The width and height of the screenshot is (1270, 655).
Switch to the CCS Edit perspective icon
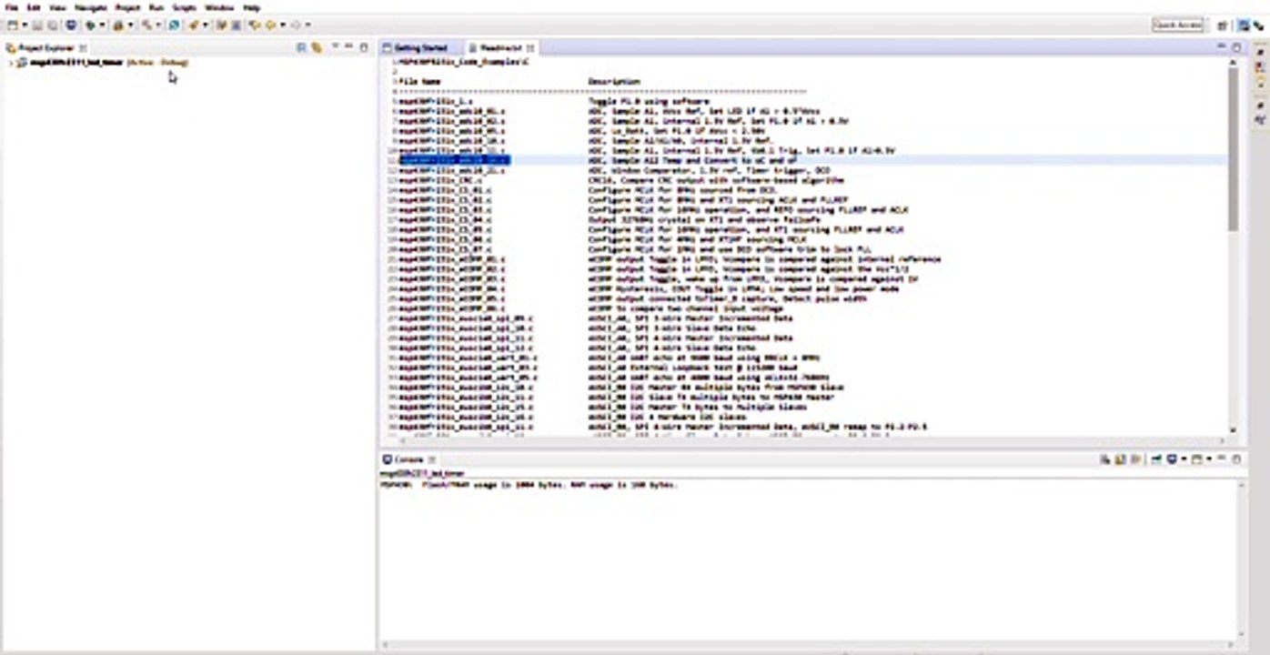coord(1244,25)
